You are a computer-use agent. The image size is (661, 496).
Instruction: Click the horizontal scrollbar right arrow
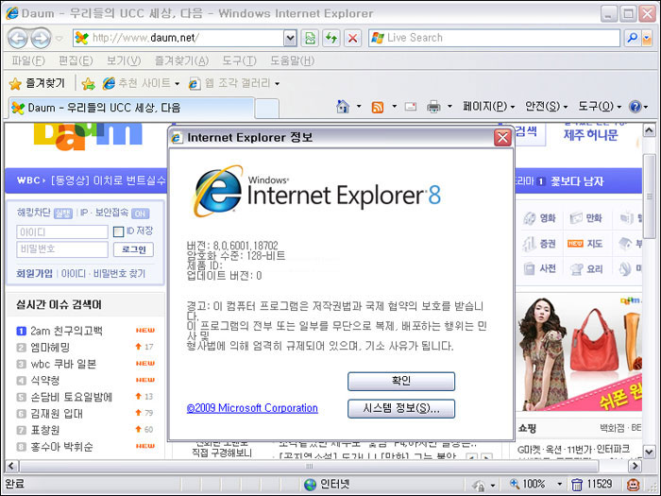tap(634, 466)
